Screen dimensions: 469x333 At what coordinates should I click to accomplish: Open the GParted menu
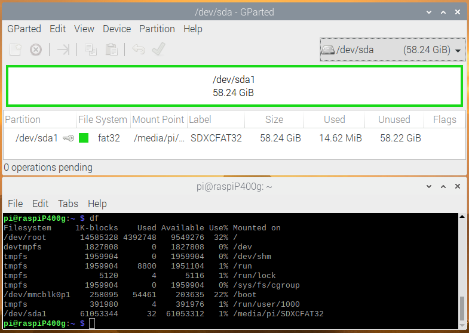tap(24, 29)
